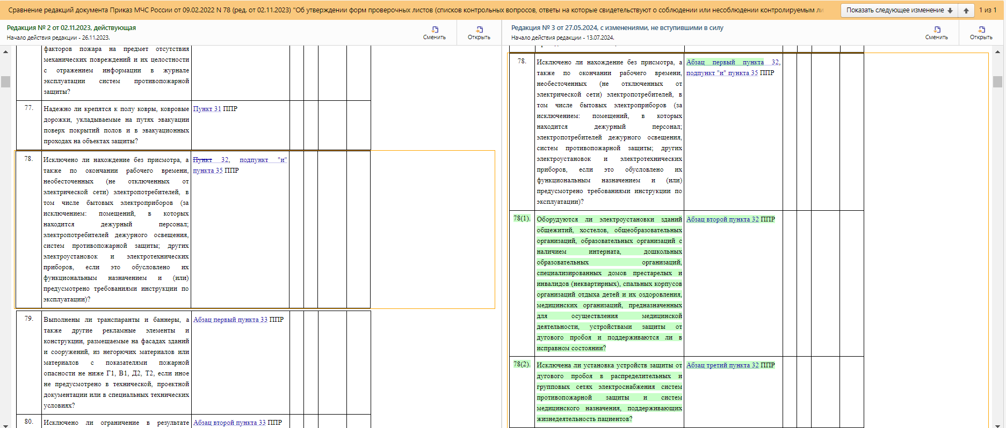Click highlighted text 'Исключена ли установка устройств защиты'

point(605,365)
